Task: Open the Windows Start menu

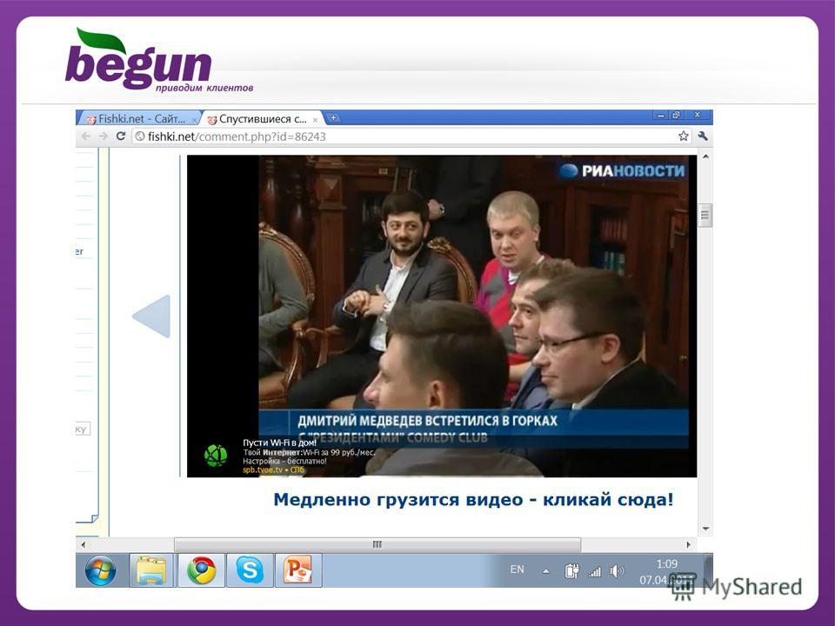Action: click(x=101, y=570)
